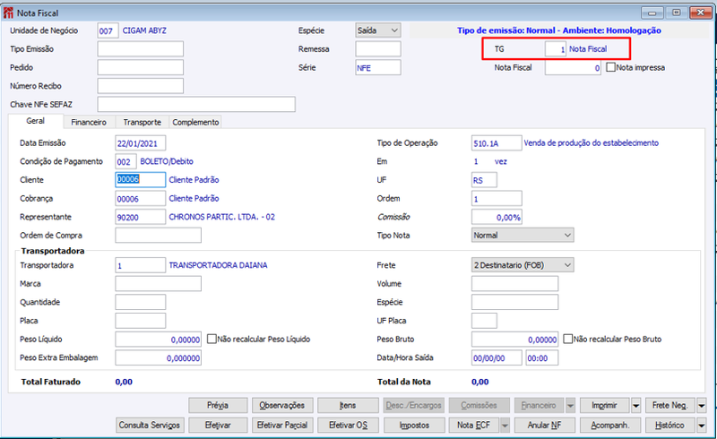Click the Tipo Emissão input field

(x=141, y=49)
